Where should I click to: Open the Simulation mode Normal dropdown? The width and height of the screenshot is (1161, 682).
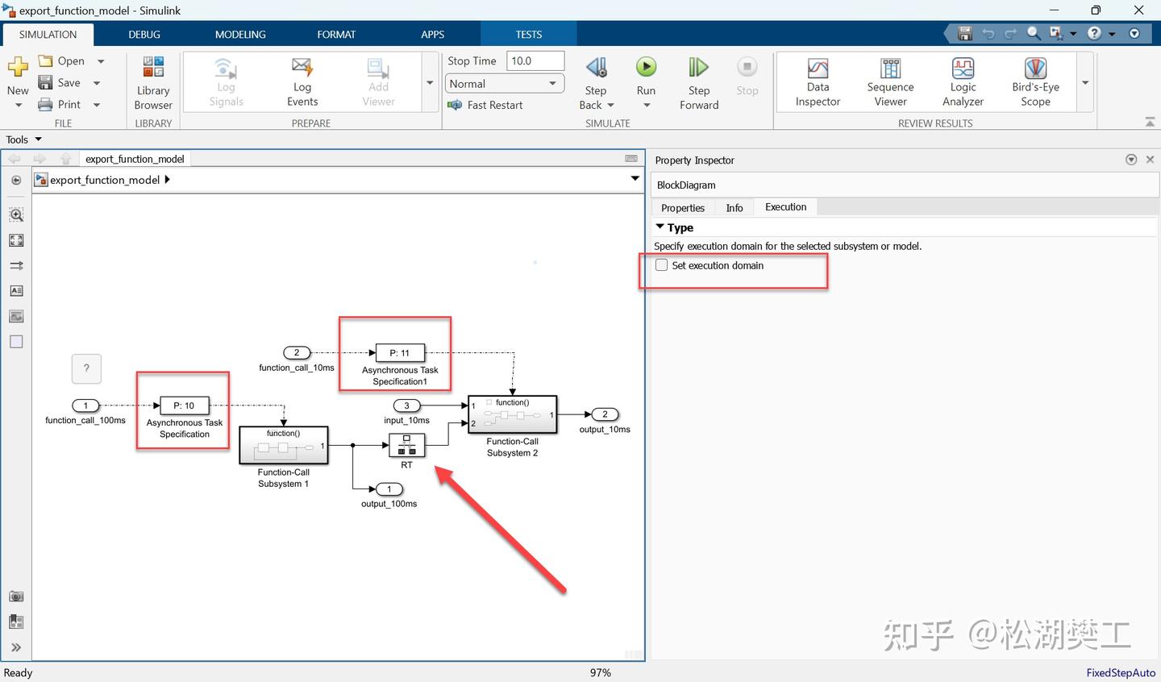pyautogui.click(x=505, y=84)
